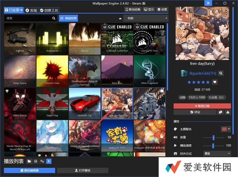
Task: Open the 评论 comments button
Action: point(195,112)
